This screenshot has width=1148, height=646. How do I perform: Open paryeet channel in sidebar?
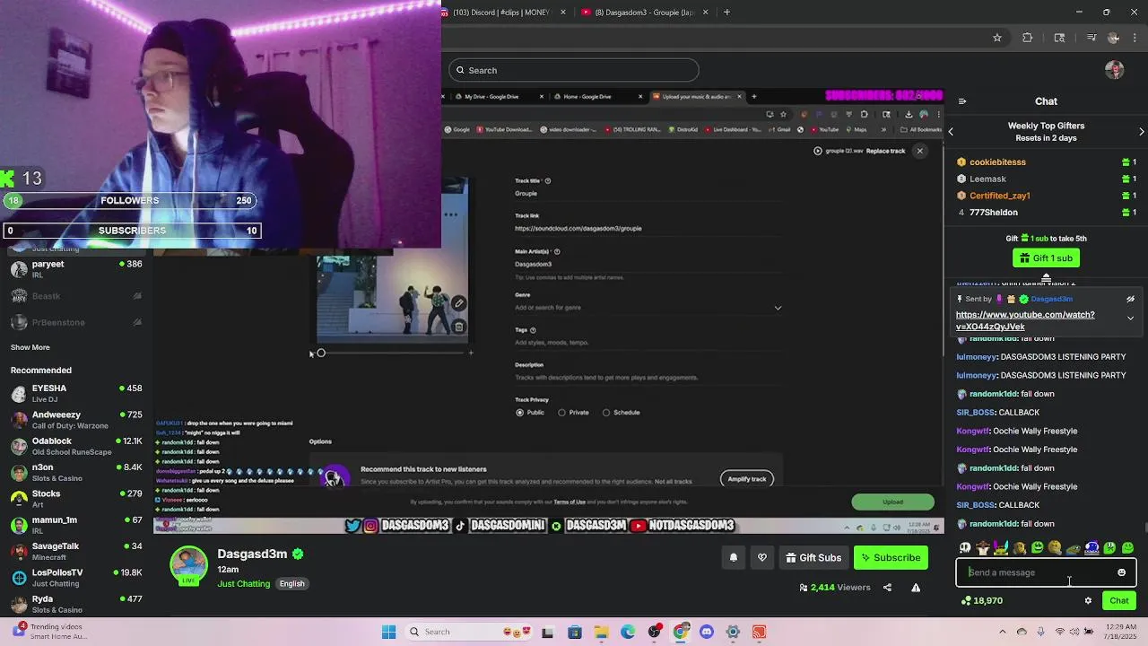point(76,269)
